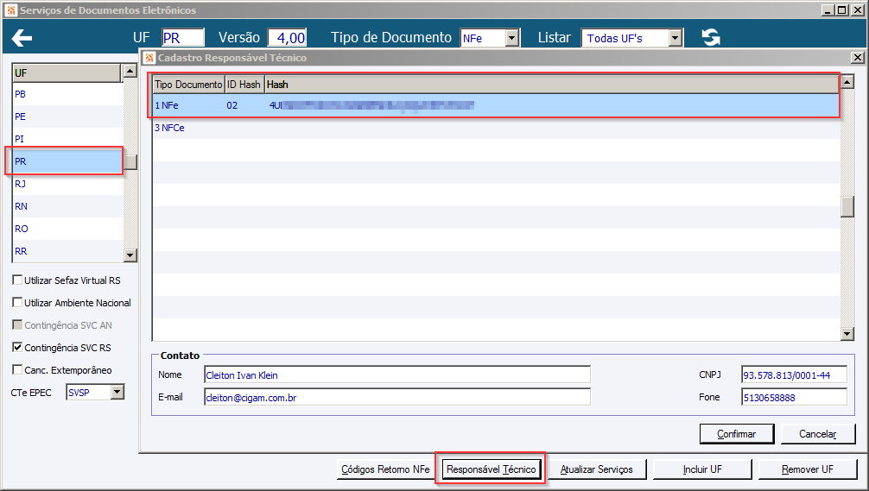Click the Confirmar button

coord(737,434)
